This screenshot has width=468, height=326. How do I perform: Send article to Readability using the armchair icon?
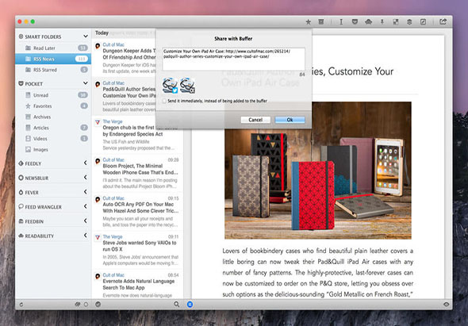(368, 21)
